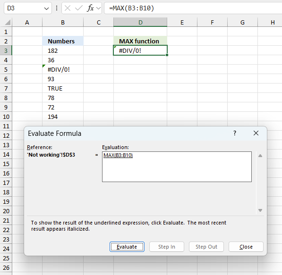Click the fill handle of cell D3
This screenshot has height=275, width=282.
(x=167, y=55)
